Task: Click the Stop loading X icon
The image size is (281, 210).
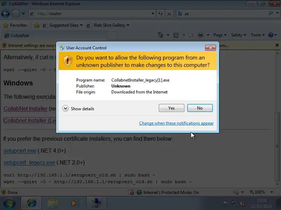Action: coord(169,14)
